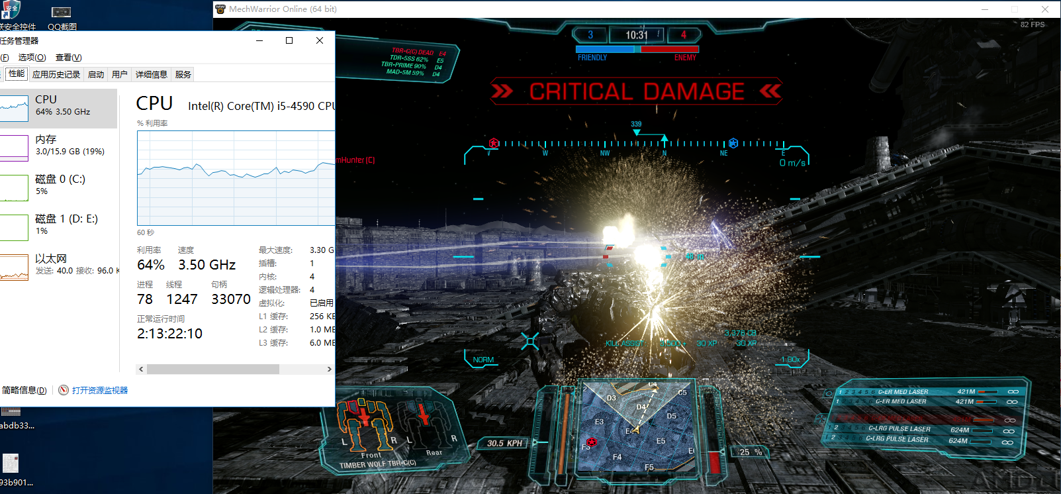Select 磁盘 0 (C:) in the sidebar
Screen dimensions: 1061x494
[x=58, y=188]
